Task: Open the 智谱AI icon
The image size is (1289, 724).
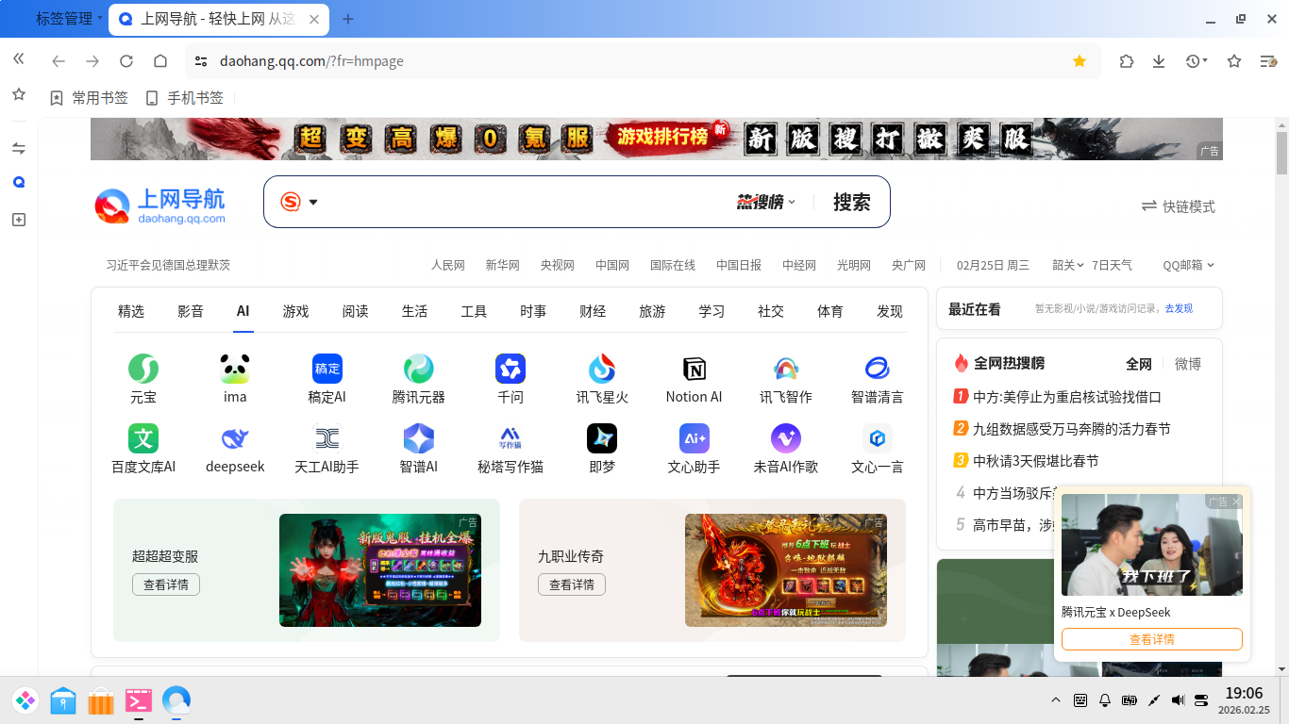Action: (x=418, y=438)
